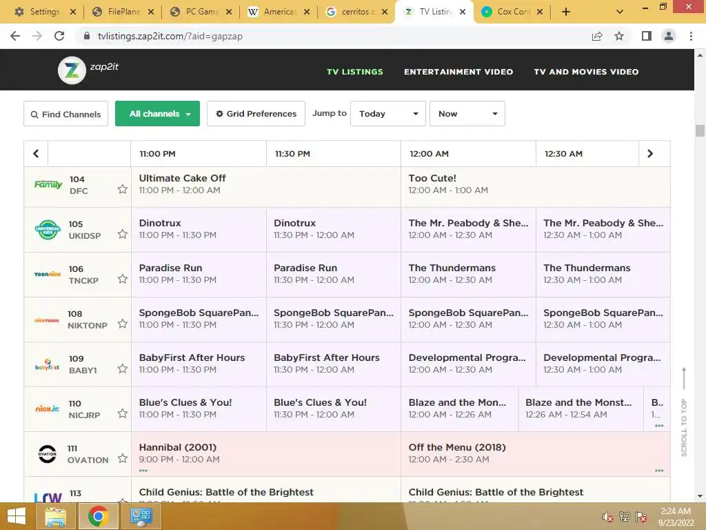706x530 pixels.
Task: Open Grid Preferences
Action: point(256,114)
